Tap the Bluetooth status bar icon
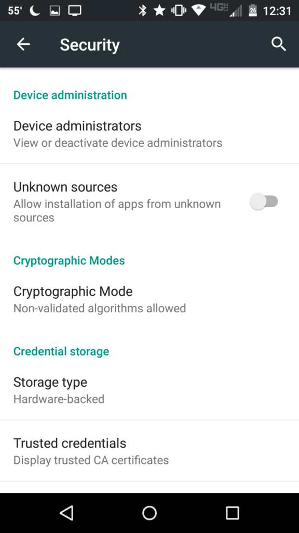This screenshot has height=533, width=299. pyautogui.click(x=142, y=11)
